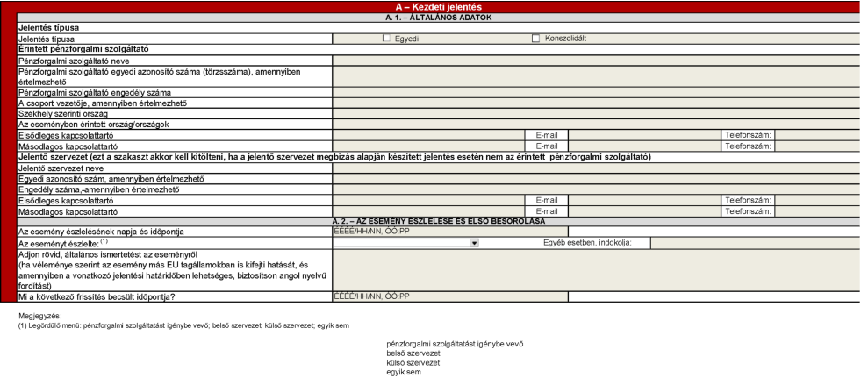Click the short event description text area
This screenshot has width=861, height=378.
click(x=596, y=270)
